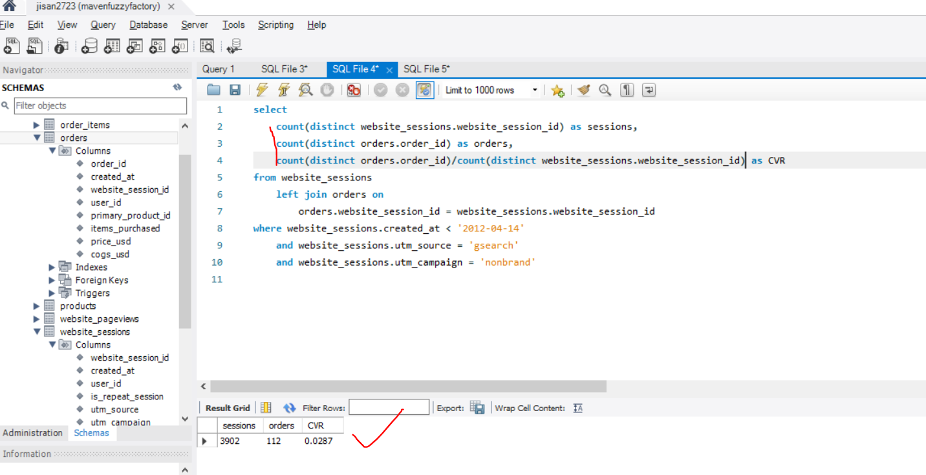Viewport: 926px width, 475px height.
Task: Run EXPLAIN on statement under cursor
Action: tap(305, 90)
